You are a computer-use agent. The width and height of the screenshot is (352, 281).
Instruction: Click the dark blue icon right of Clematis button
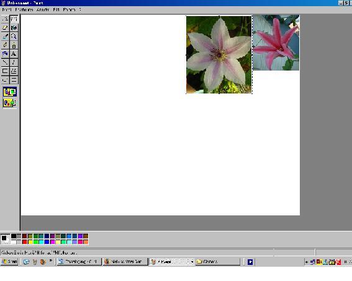pos(250,262)
